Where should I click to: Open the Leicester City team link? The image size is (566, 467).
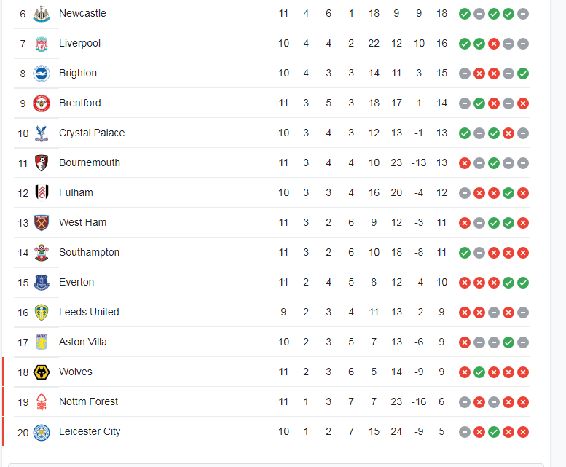tap(90, 431)
